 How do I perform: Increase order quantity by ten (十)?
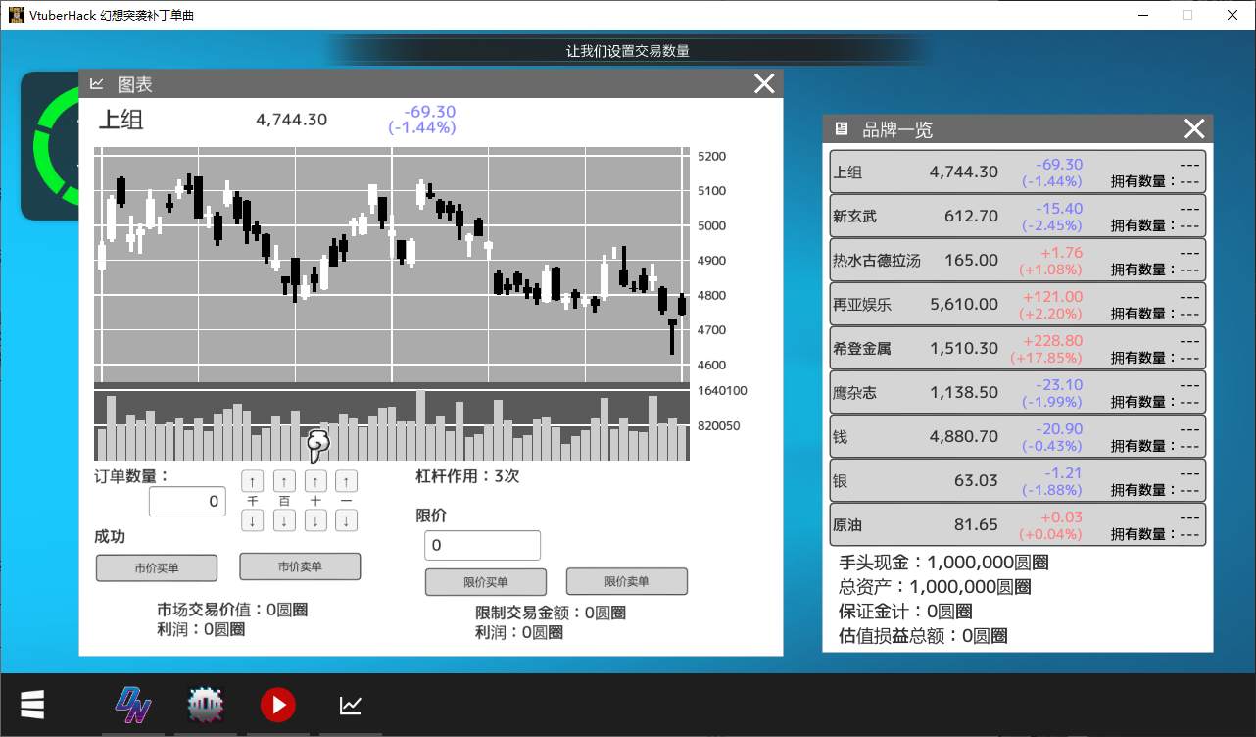pyautogui.click(x=314, y=481)
